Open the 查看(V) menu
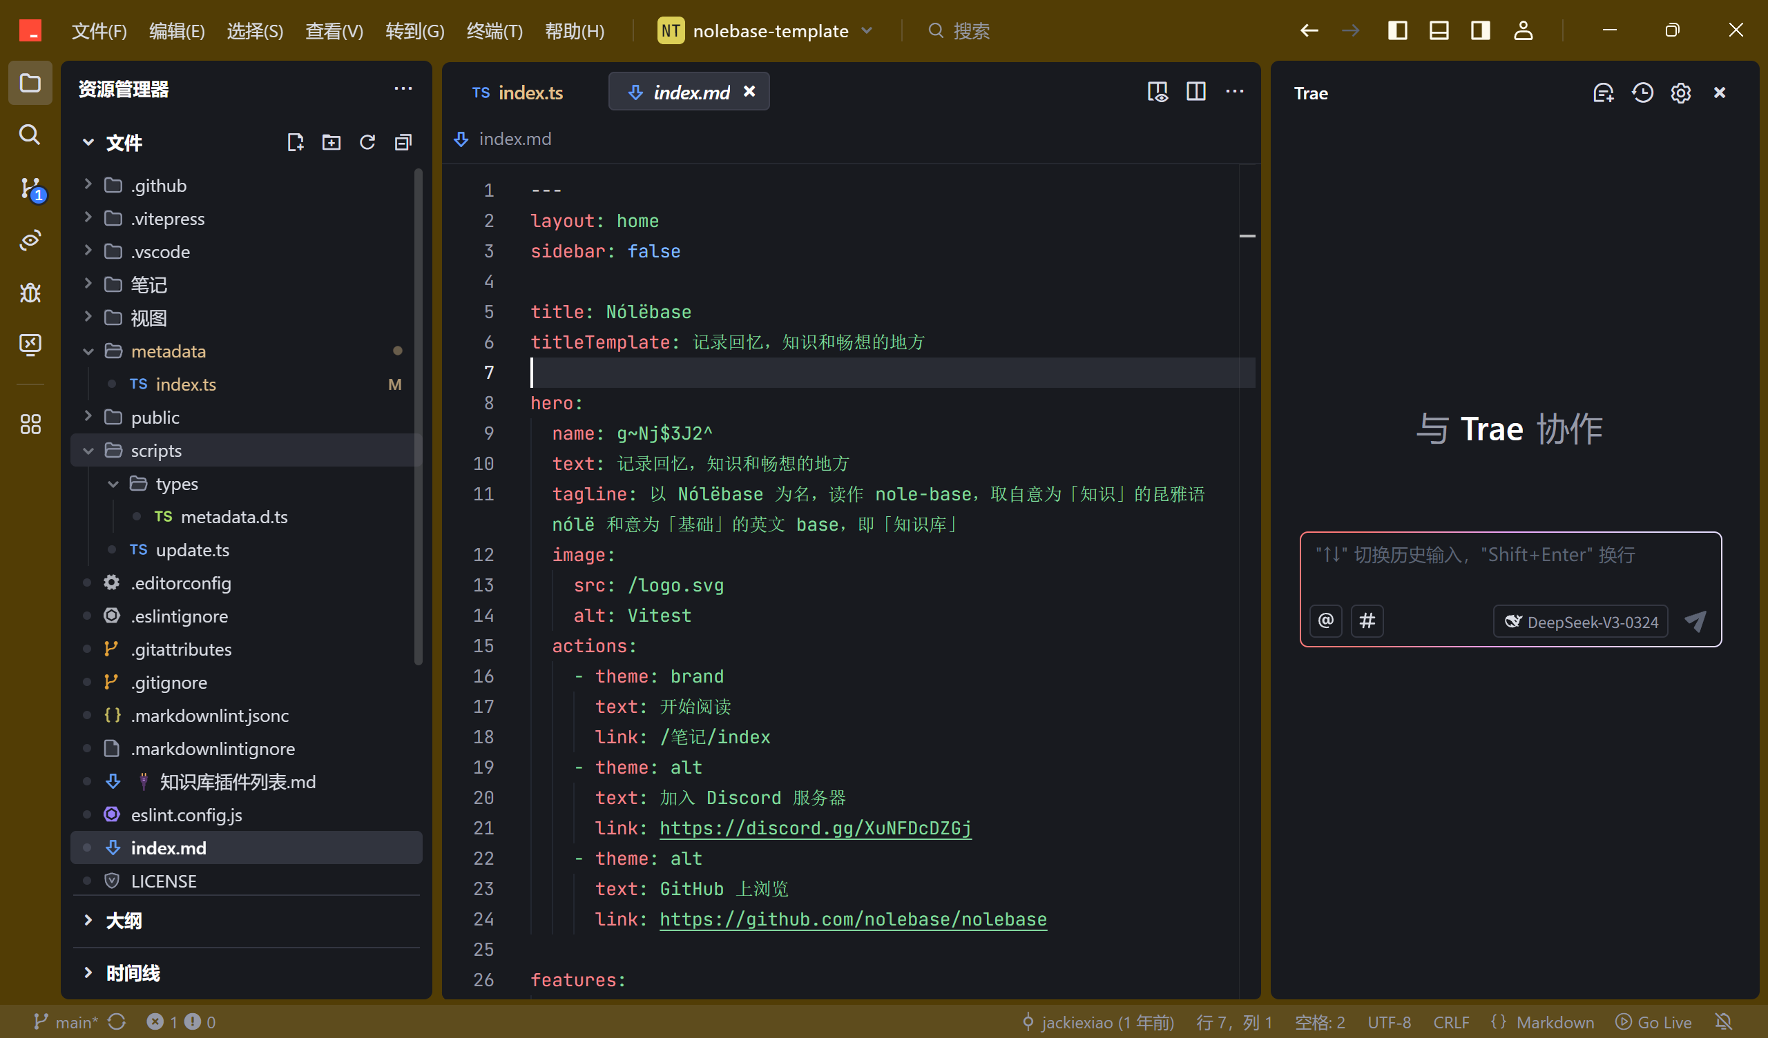This screenshot has height=1038, width=1768. [334, 31]
